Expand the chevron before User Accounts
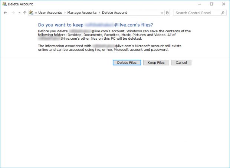 36,13
